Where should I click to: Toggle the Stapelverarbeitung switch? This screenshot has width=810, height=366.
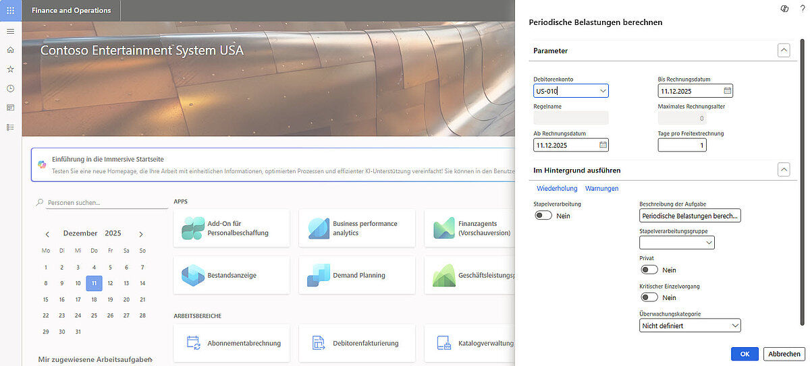[x=543, y=216]
